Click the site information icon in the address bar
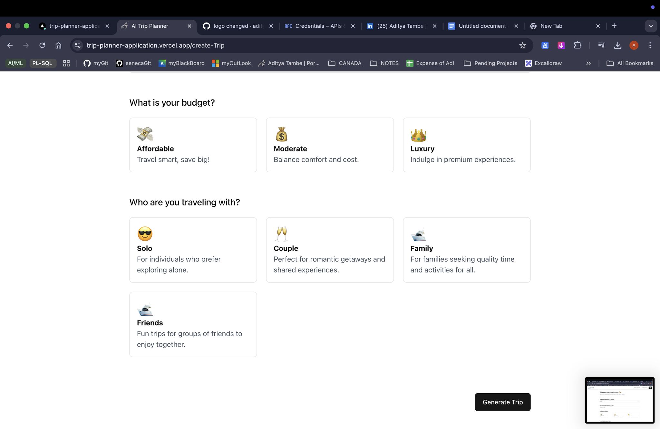Viewport: 660px width, 429px height. point(78,45)
